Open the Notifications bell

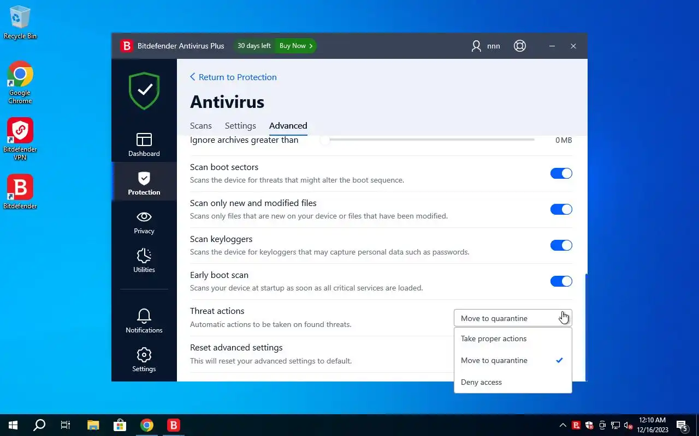(x=144, y=321)
